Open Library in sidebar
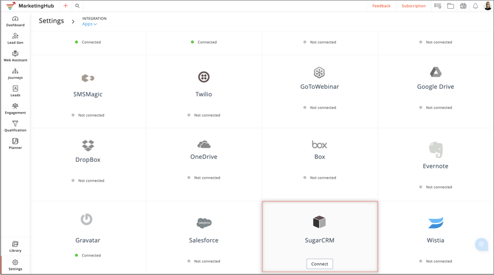Image resolution: width=494 pixels, height=275 pixels. (15, 247)
